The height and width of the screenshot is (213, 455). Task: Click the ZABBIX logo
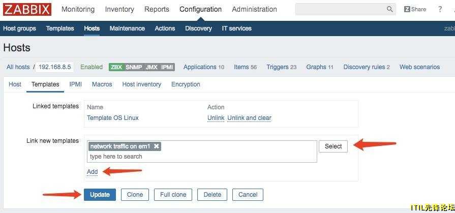click(x=27, y=10)
